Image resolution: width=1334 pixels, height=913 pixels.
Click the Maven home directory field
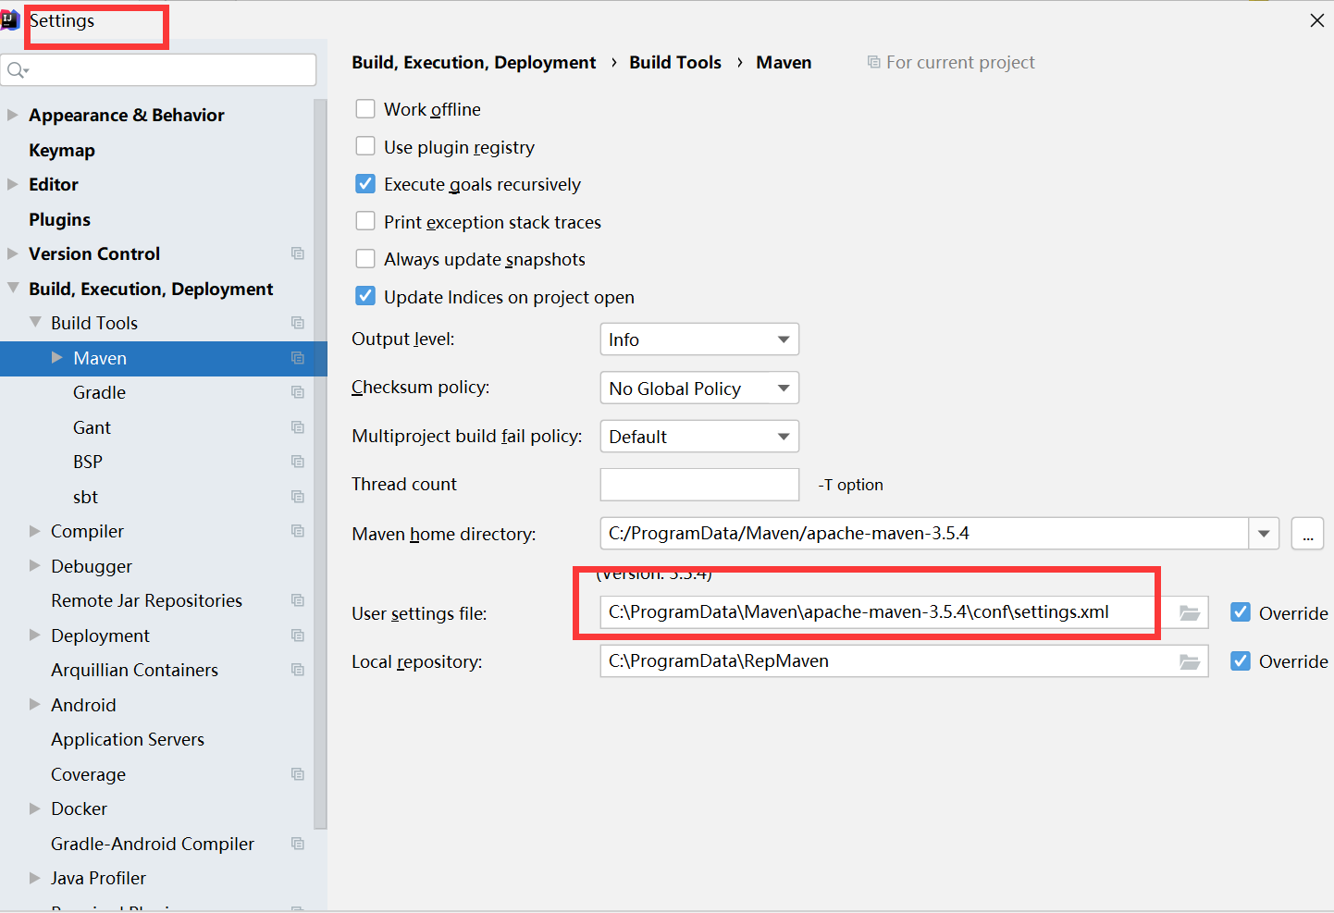[924, 534]
